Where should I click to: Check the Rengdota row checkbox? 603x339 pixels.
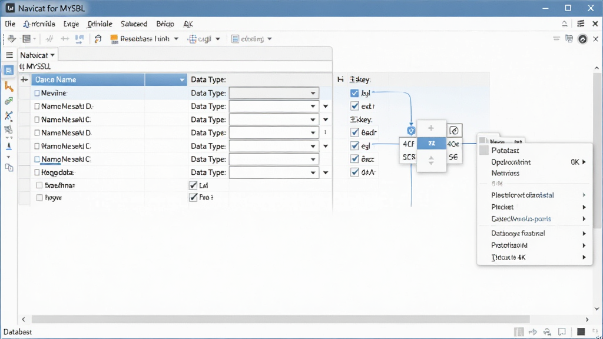tap(37, 172)
